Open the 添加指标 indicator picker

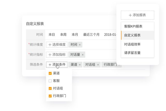point(57,55)
